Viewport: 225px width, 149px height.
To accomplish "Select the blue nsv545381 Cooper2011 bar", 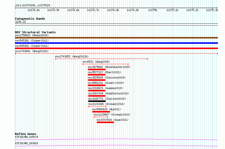I will pos(116,43).
